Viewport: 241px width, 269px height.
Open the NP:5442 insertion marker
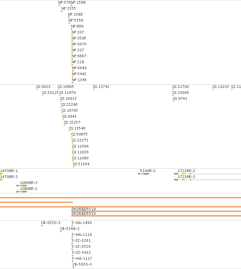click(72, 77)
